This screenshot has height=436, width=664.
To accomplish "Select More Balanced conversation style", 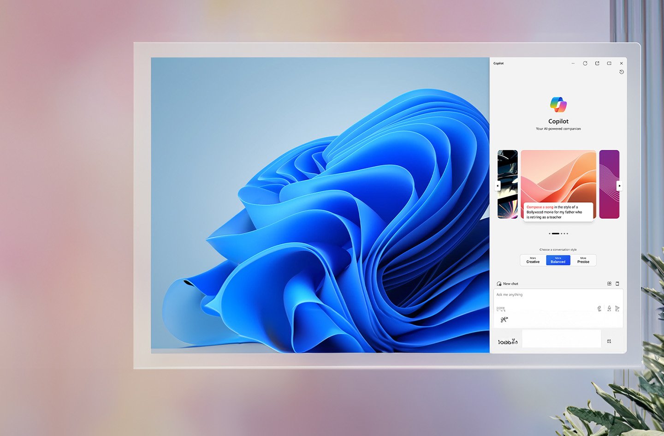I will (x=558, y=260).
